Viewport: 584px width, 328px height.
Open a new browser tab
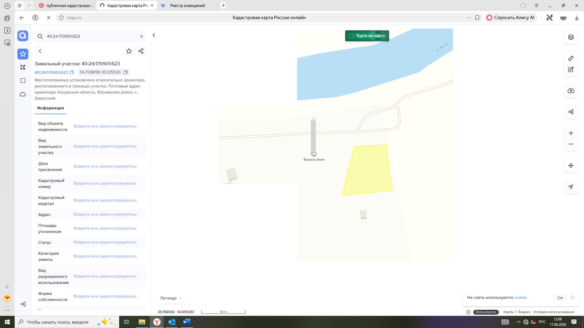coord(224,5)
